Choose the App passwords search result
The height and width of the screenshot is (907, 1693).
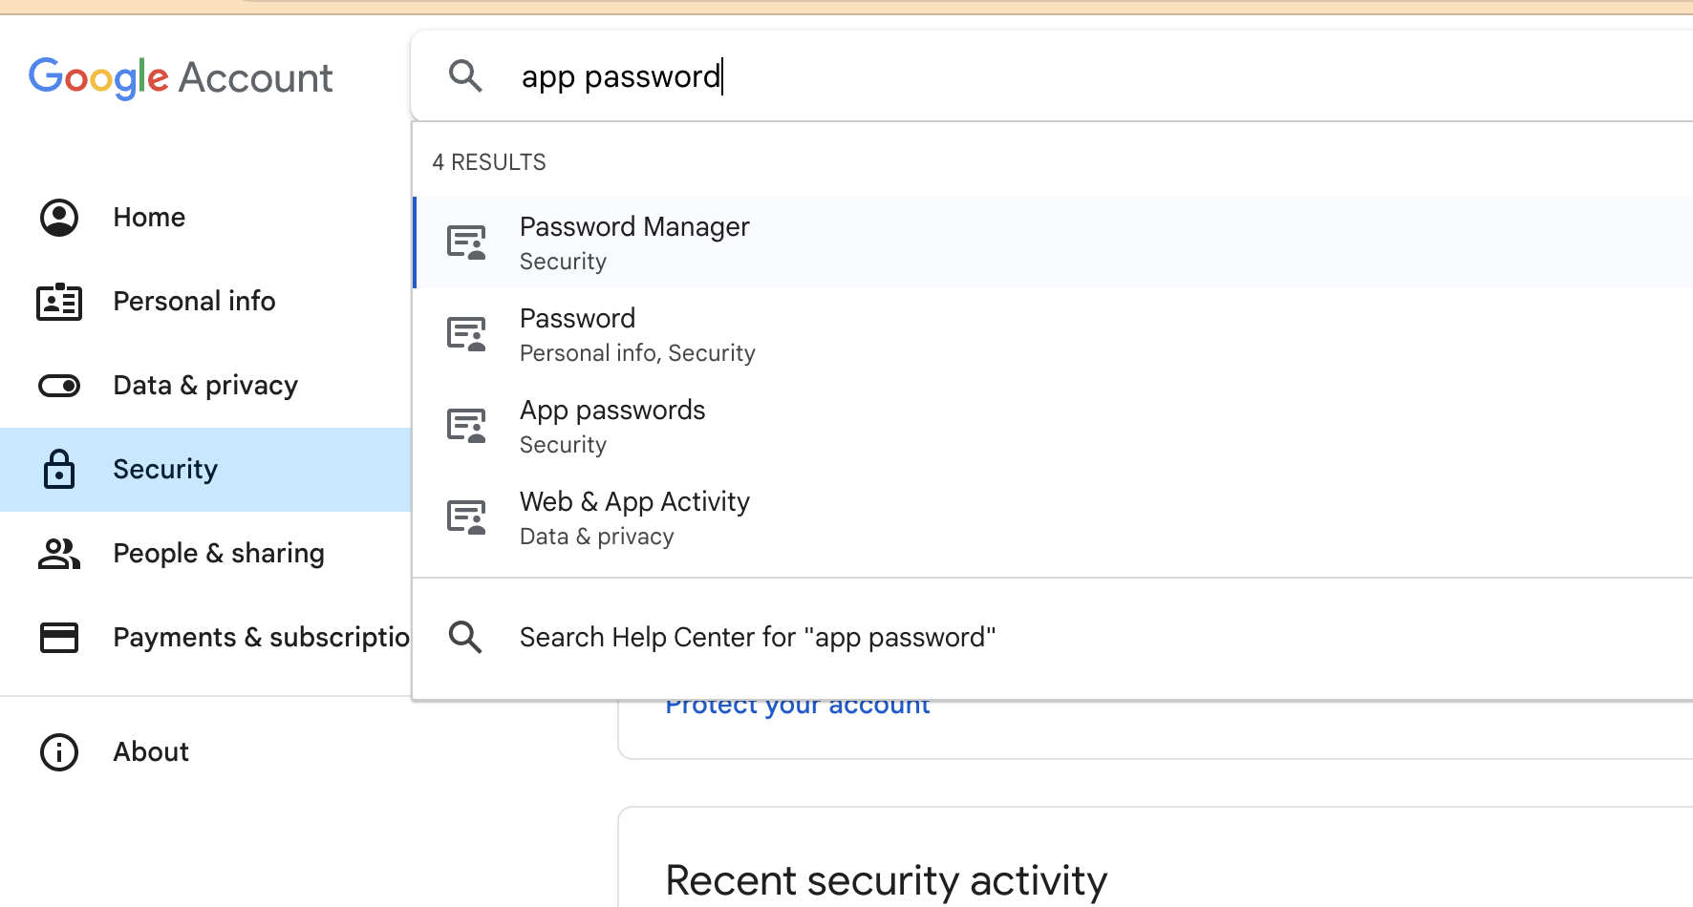pos(1053,426)
